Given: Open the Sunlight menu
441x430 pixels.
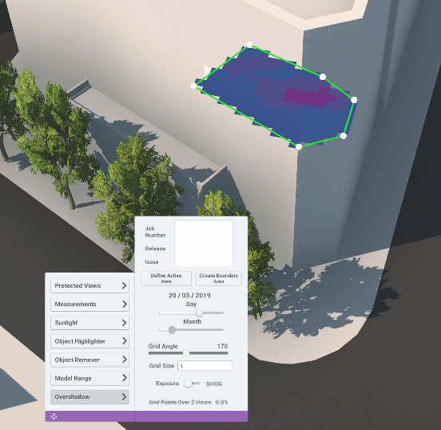Looking at the screenshot, I should (x=89, y=323).
